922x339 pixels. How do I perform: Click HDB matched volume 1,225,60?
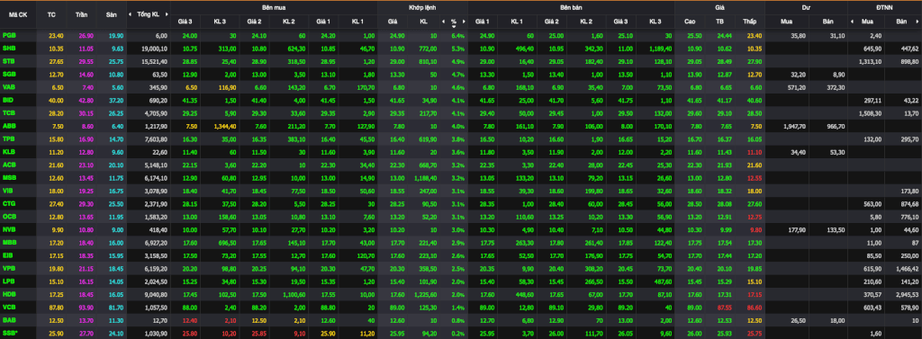click(426, 294)
